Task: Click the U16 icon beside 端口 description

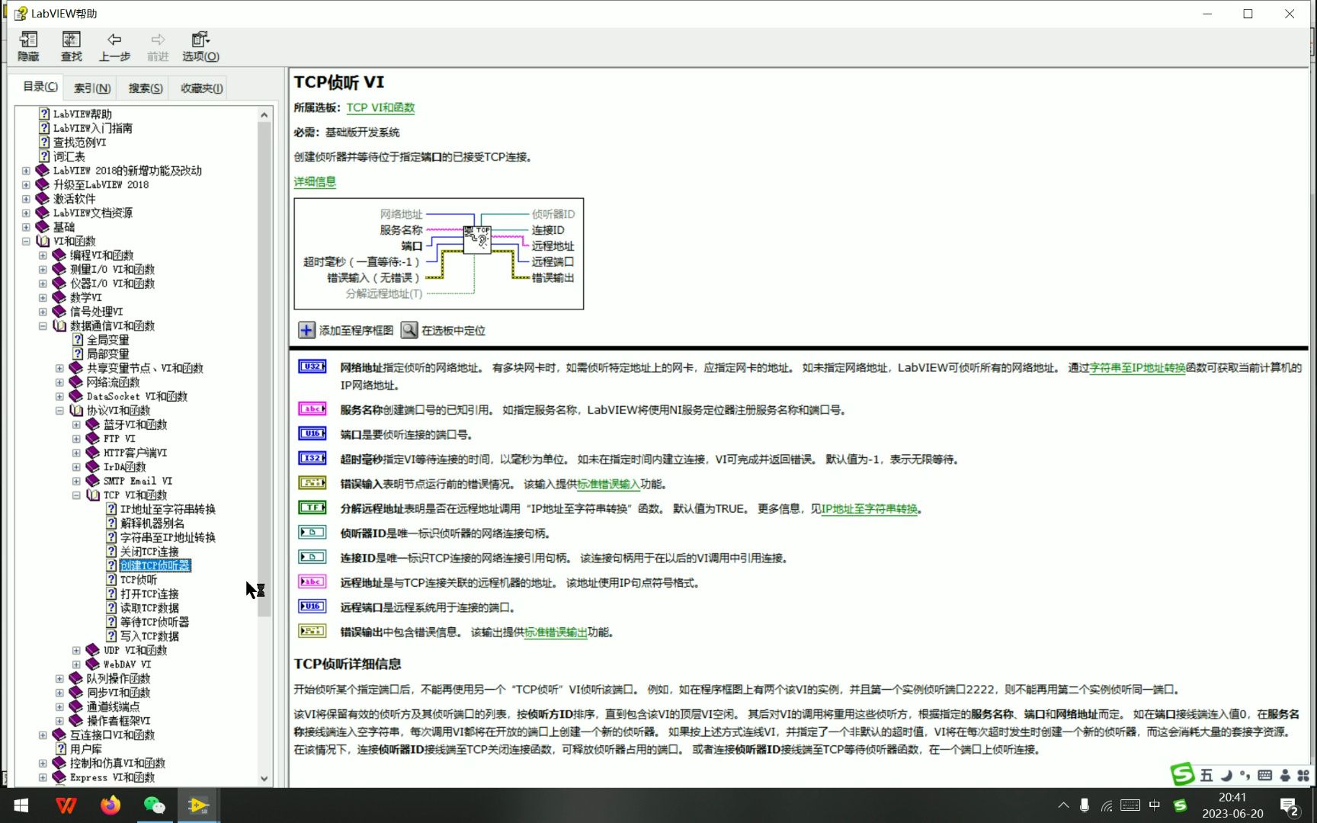Action: tap(312, 434)
